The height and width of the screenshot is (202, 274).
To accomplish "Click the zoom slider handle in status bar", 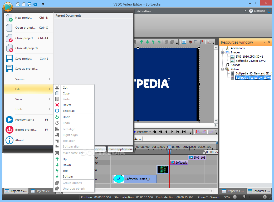I will tap(244, 197).
